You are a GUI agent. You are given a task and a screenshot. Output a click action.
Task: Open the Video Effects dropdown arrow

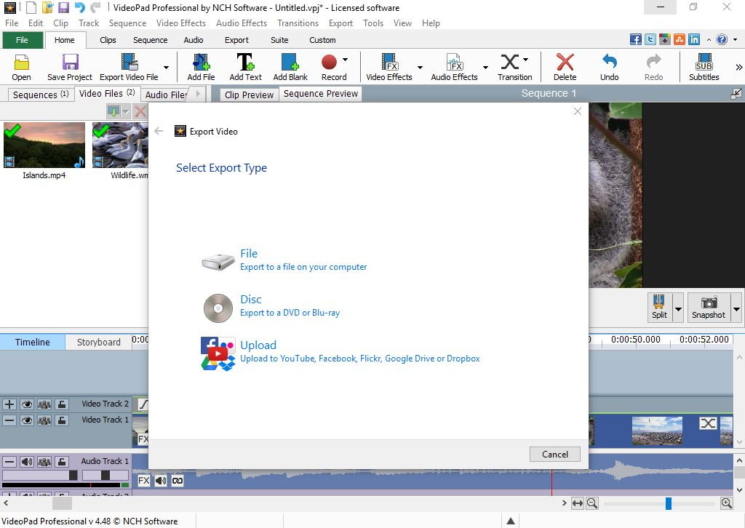(420, 67)
